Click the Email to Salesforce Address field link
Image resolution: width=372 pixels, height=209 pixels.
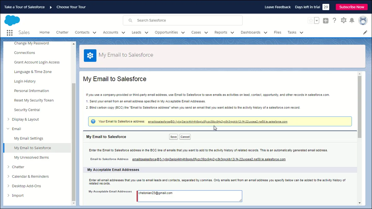point(209,159)
